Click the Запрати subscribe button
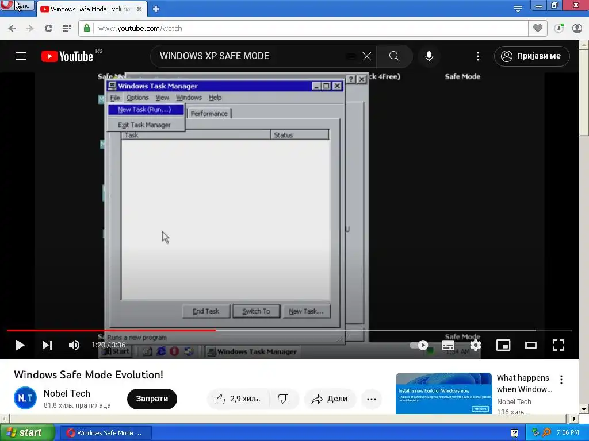 152,399
